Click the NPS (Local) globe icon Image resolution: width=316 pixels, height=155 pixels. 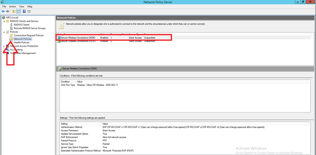coord(3,18)
